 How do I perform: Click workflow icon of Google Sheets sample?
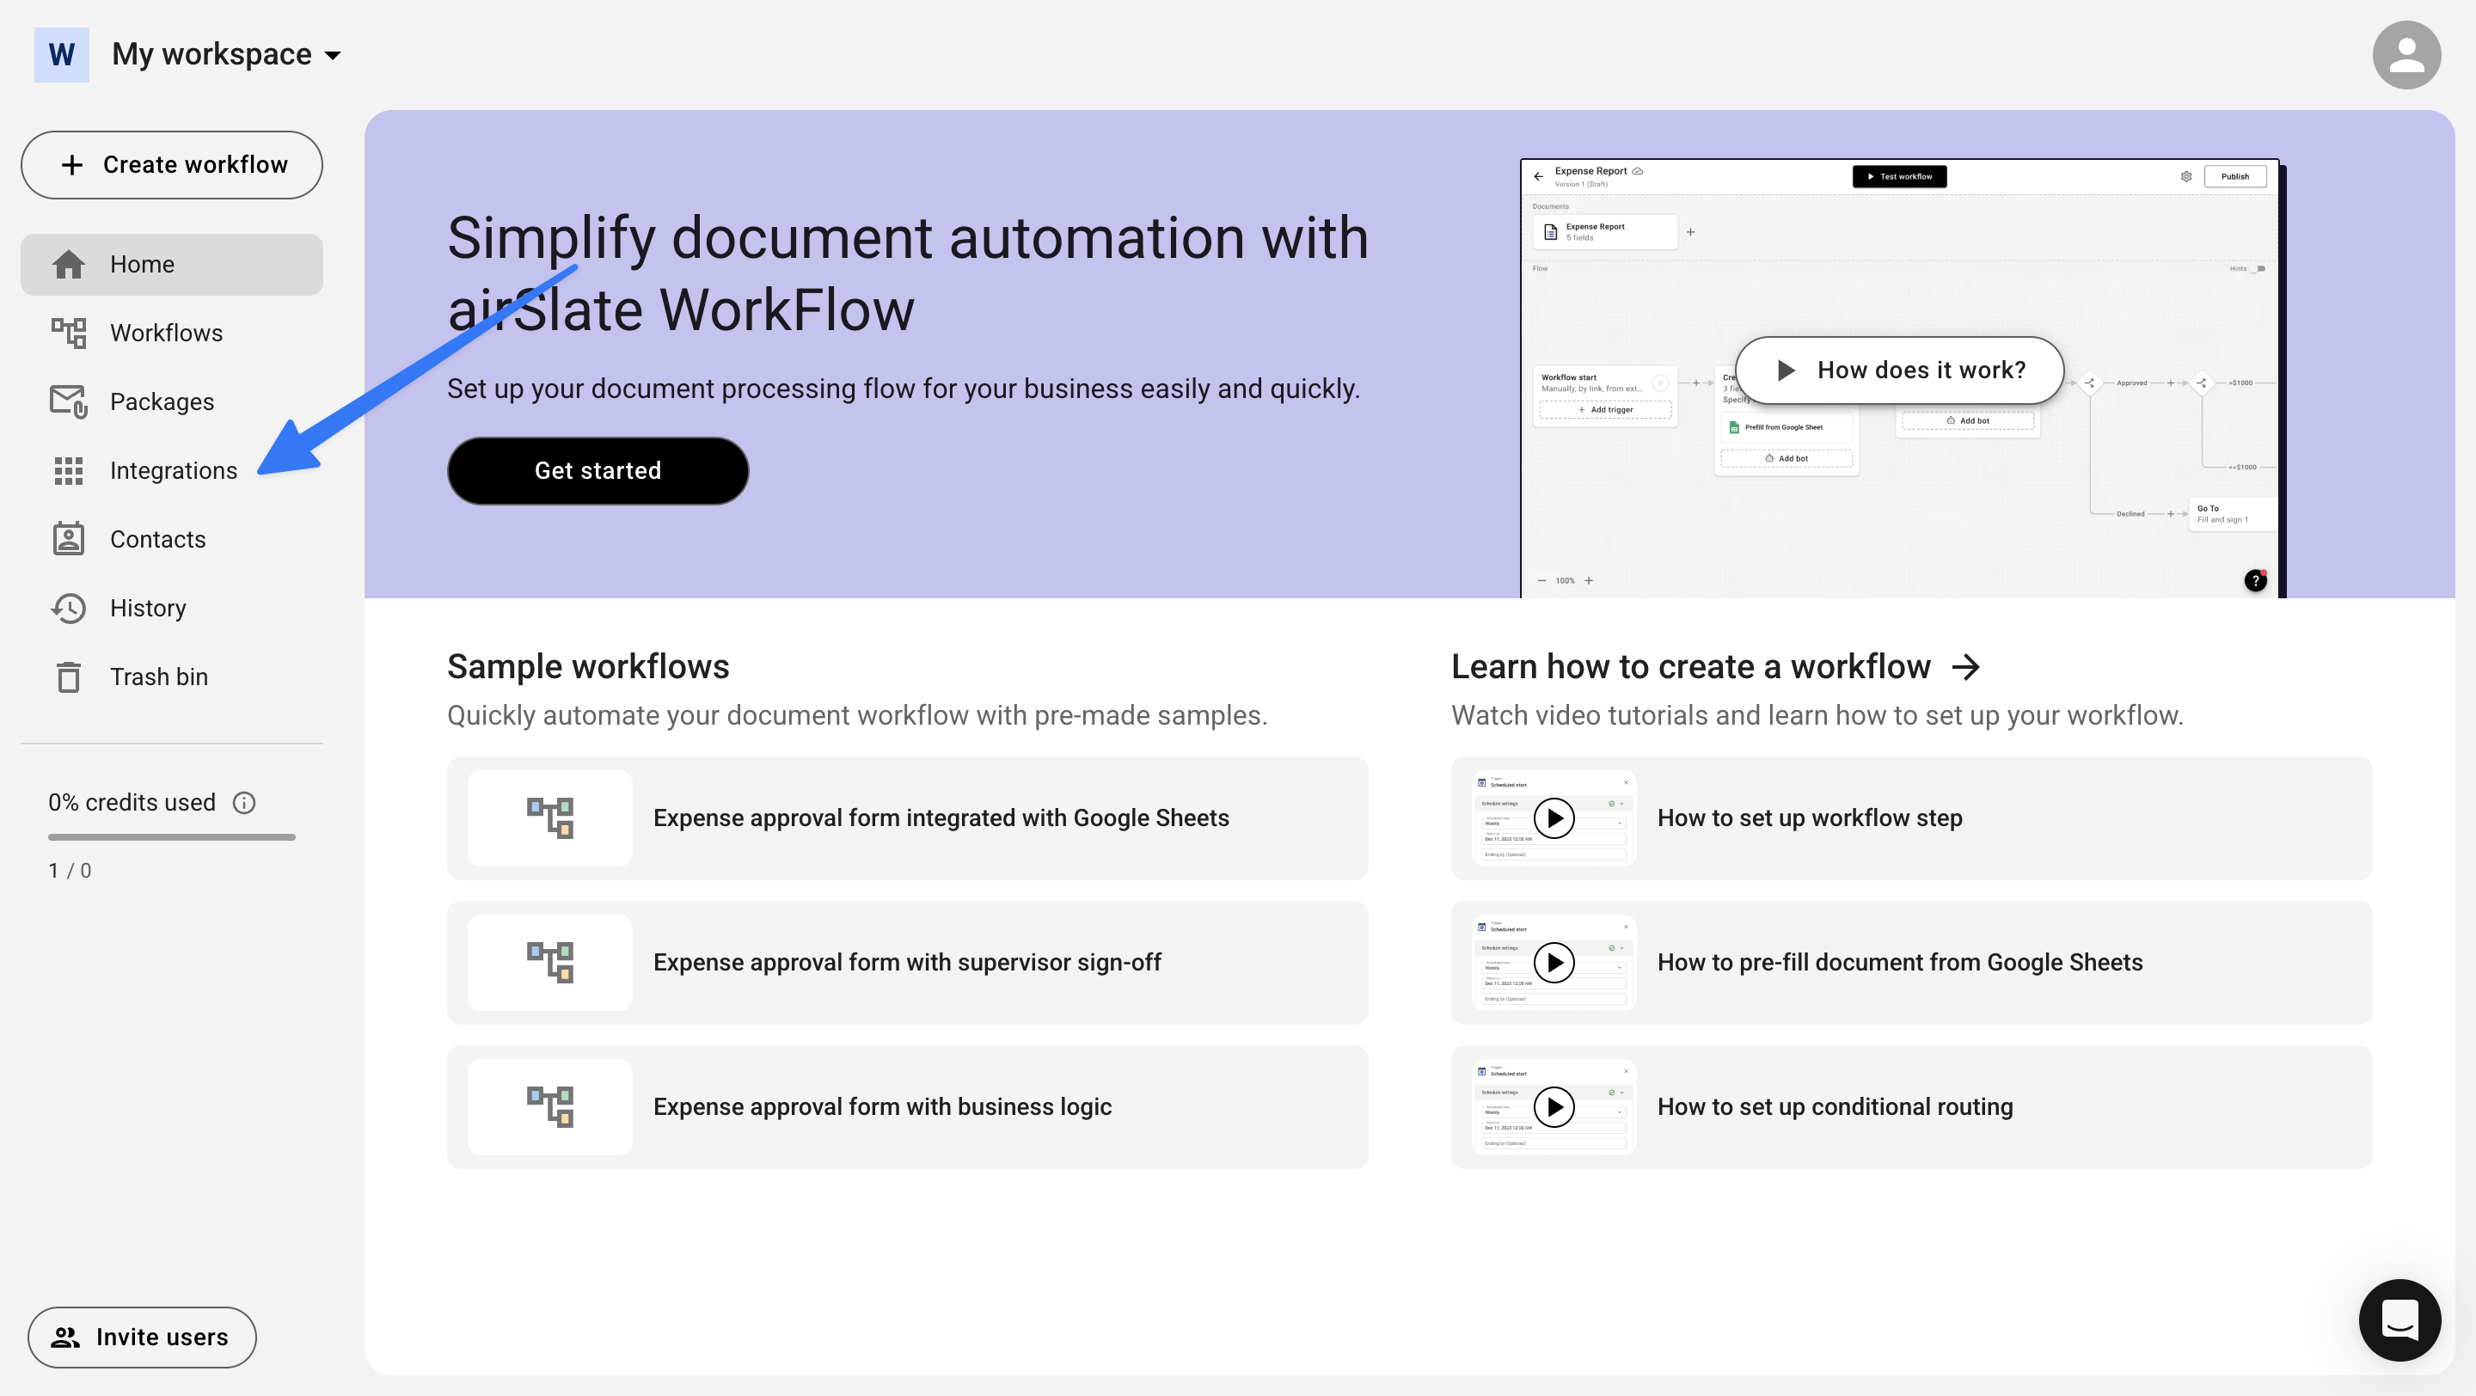point(551,818)
